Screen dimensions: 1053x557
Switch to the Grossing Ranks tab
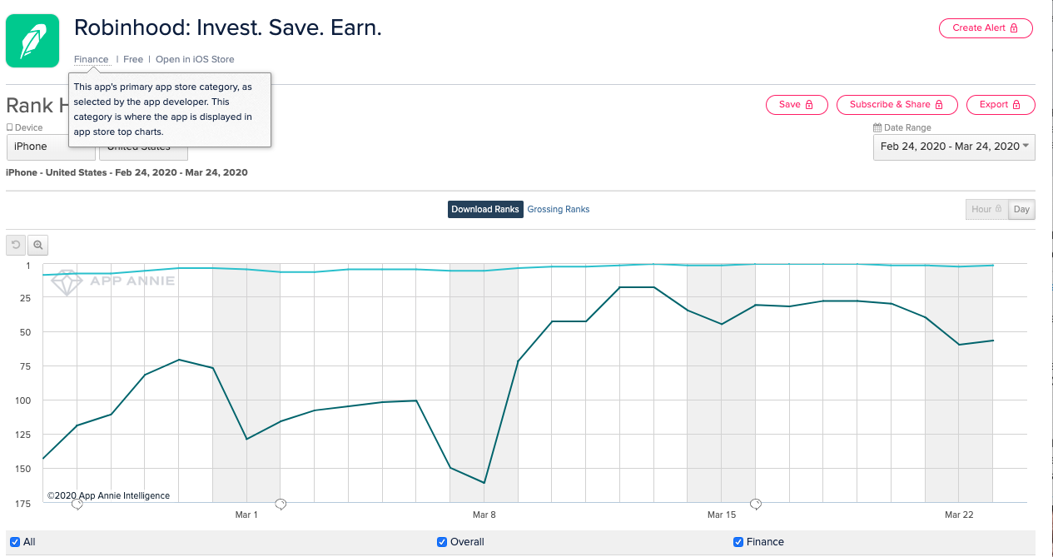[x=559, y=209]
